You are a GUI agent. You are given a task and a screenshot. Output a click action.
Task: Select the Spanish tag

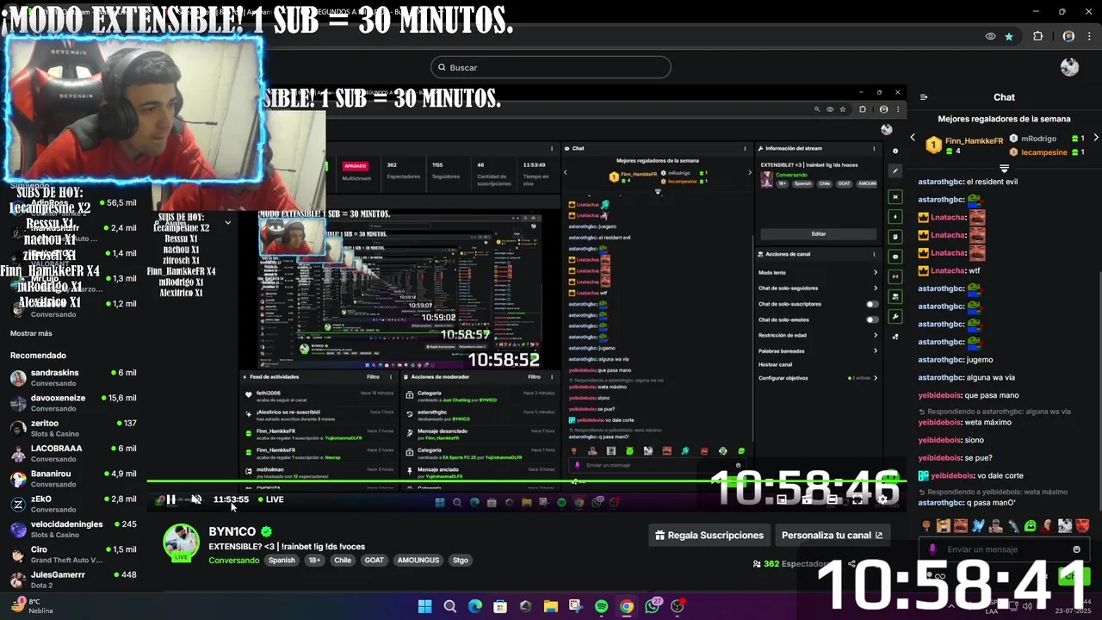point(282,561)
